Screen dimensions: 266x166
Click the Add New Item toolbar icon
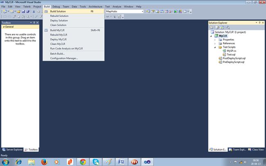coord(12,11)
